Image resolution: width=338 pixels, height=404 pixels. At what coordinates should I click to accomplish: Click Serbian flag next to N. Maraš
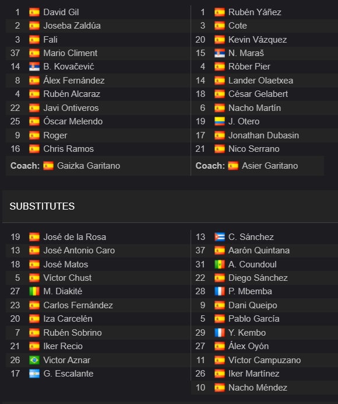(x=220, y=53)
